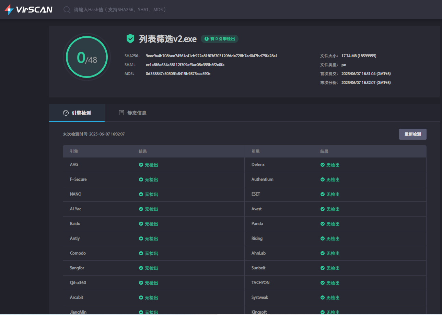This screenshot has height=315, width=442.
Task: Click the TACHYON engine name
Action: point(260,283)
